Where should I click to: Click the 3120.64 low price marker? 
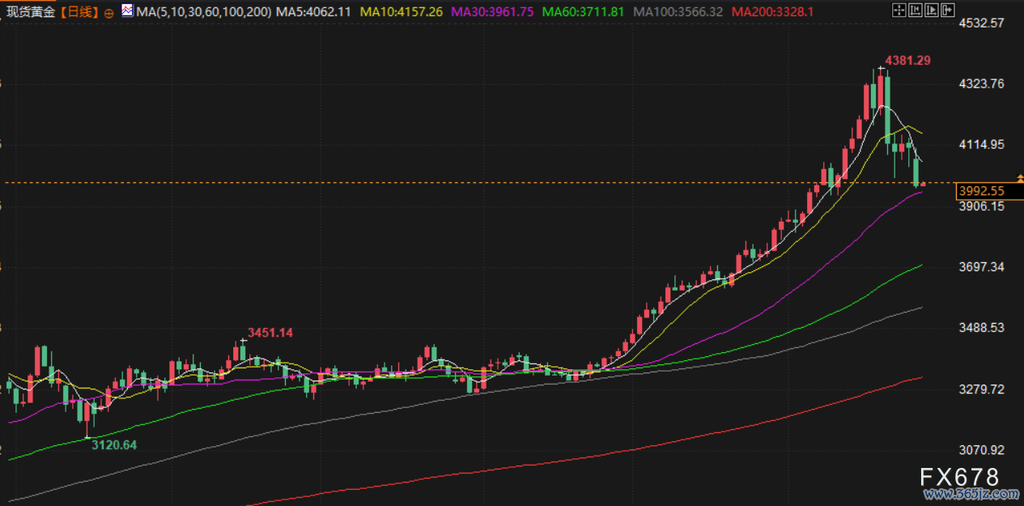tap(113, 444)
